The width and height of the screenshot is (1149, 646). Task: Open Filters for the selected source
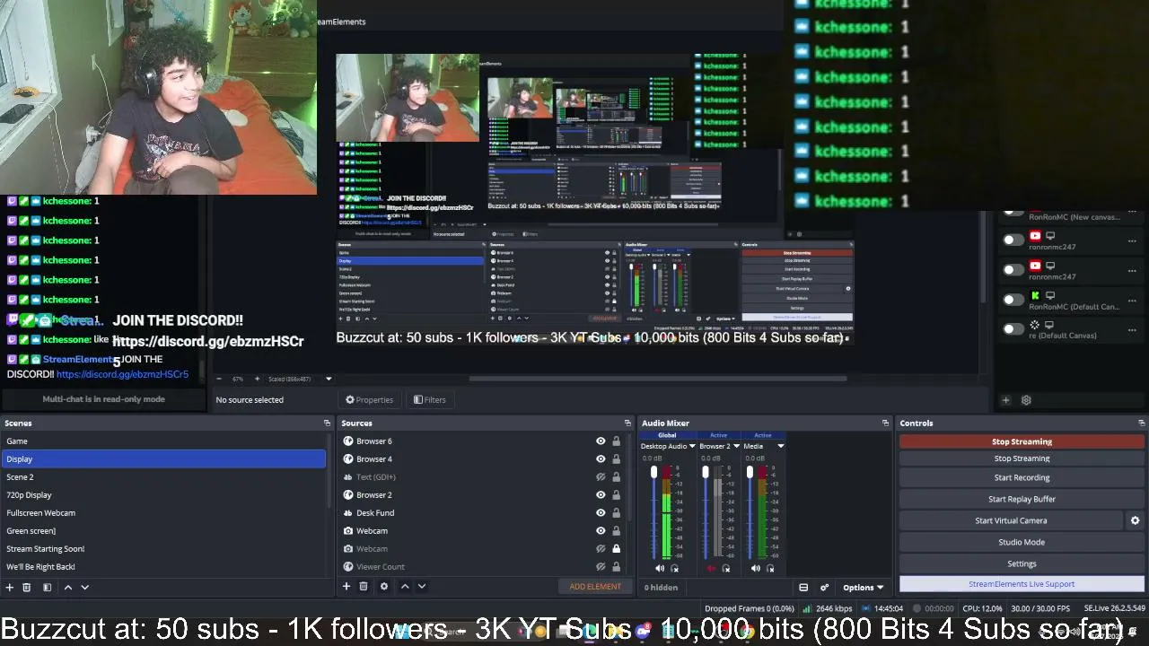tap(430, 400)
